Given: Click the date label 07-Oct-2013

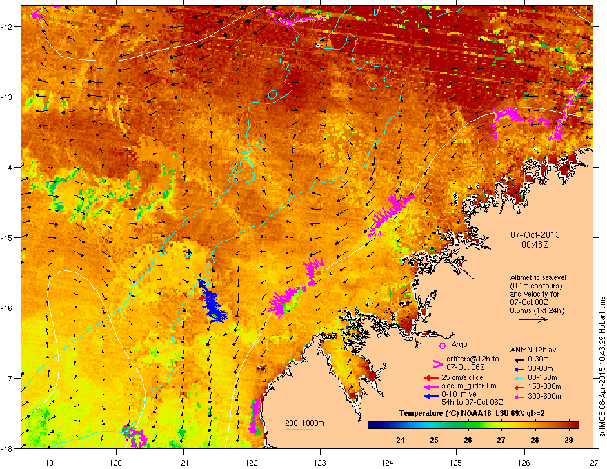Looking at the screenshot, I should [x=535, y=235].
